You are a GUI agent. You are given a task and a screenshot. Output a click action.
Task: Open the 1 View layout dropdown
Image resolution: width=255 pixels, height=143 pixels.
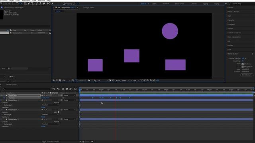click(x=135, y=80)
